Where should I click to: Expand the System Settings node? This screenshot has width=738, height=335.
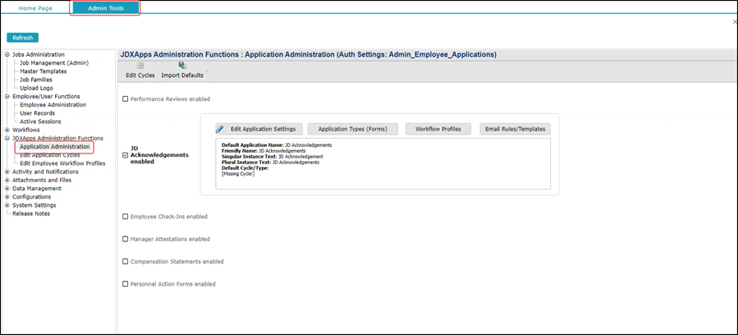(x=7, y=205)
